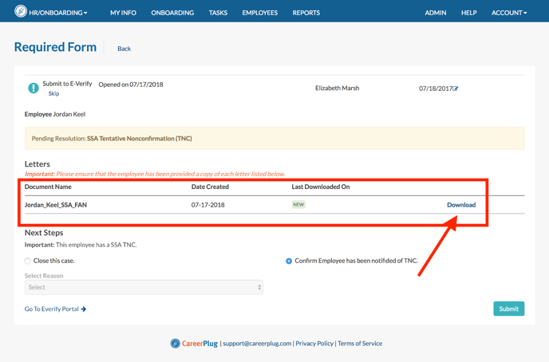
Task: Click the CareerPlug logo in the top navigation bar
Action: tap(21, 11)
